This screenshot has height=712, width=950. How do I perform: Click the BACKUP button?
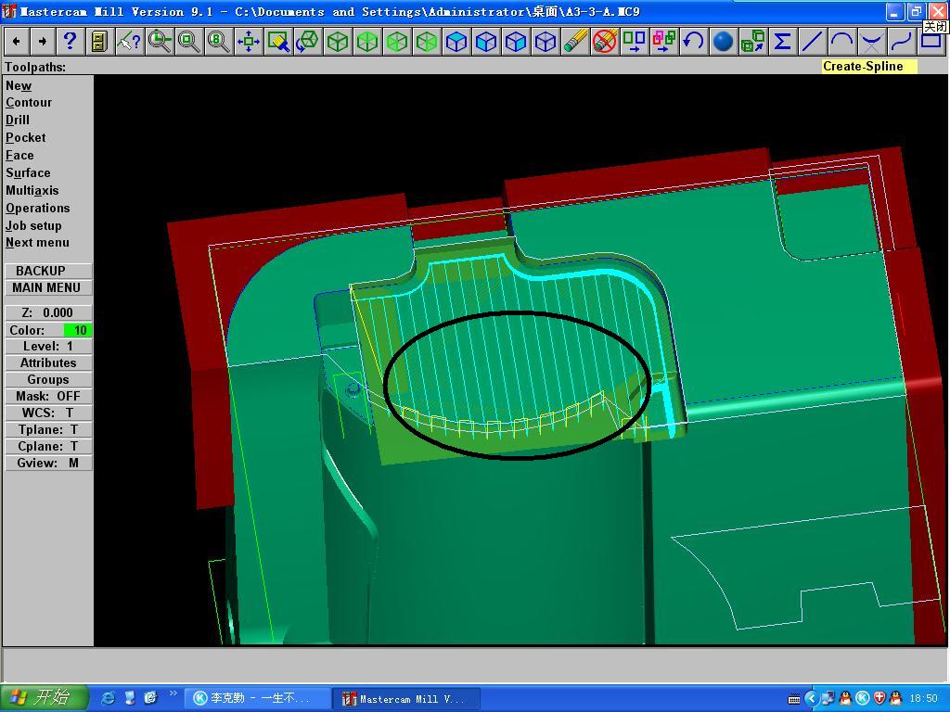(48, 271)
